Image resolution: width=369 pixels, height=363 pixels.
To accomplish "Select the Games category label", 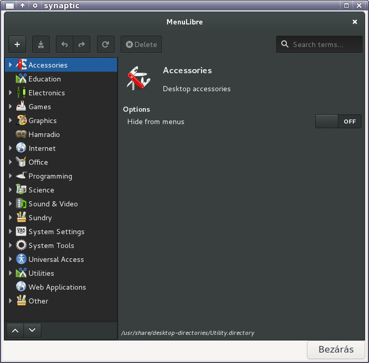I will pos(40,107).
